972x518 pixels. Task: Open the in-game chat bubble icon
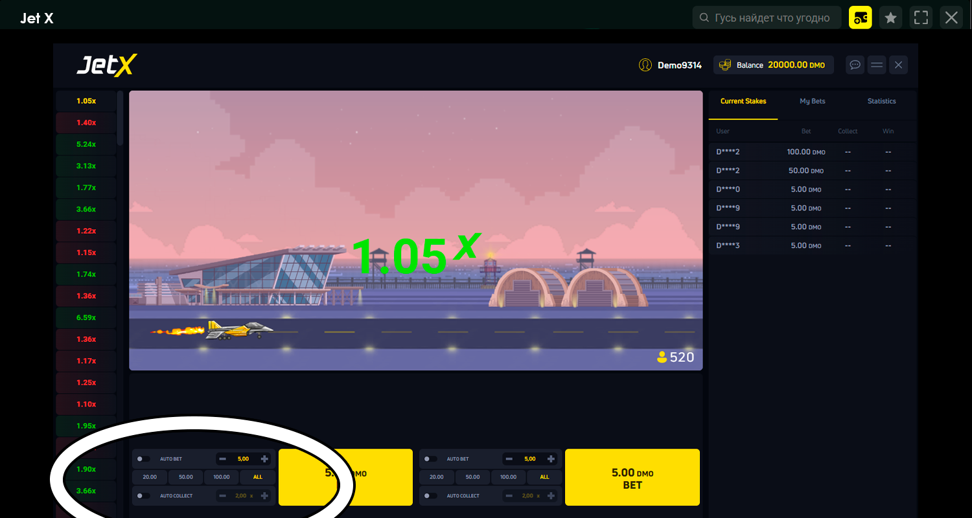click(x=855, y=65)
